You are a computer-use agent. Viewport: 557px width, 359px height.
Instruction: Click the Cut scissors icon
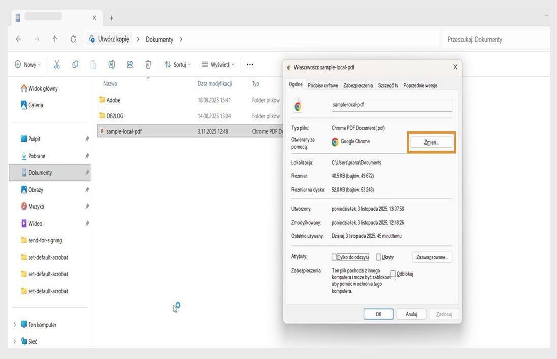57,64
